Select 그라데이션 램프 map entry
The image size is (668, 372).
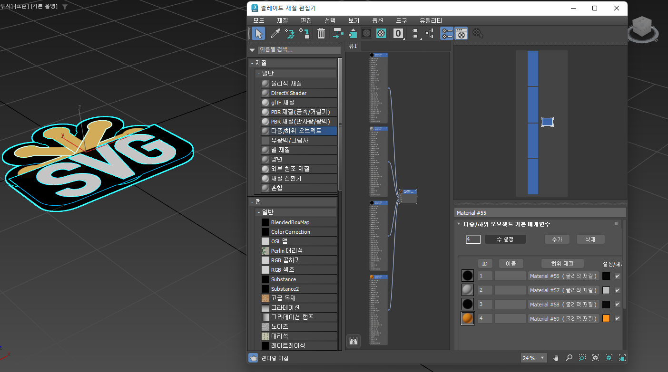point(299,317)
